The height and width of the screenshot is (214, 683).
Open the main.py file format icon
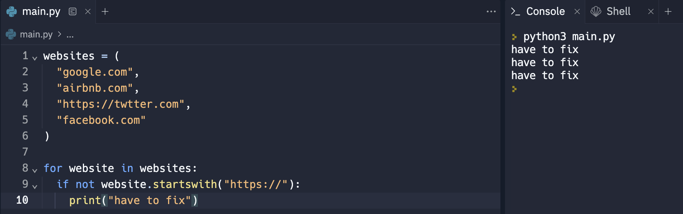coord(73,11)
